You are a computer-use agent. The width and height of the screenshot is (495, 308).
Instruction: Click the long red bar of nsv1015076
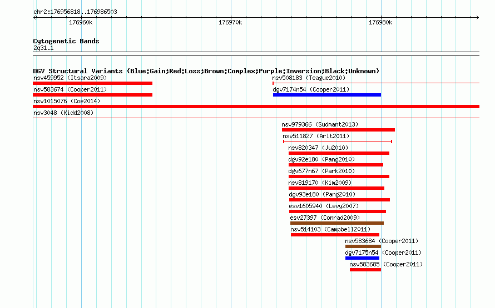point(256,107)
